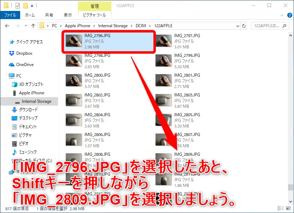The width and height of the screenshot is (294, 213).
Task: Go up one folder level
Action: tap(33, 26)
